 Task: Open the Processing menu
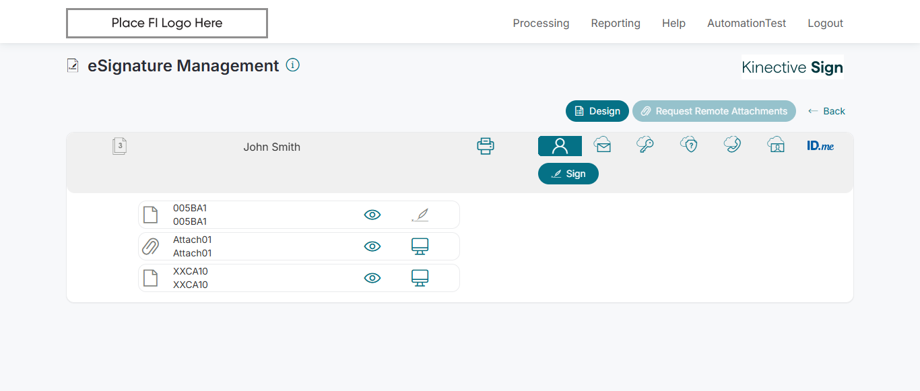[541, 23]
